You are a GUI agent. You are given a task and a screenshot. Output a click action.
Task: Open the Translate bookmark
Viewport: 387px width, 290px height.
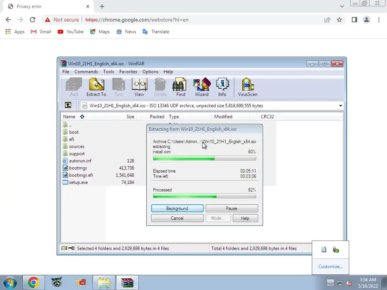tap(156, 32)
